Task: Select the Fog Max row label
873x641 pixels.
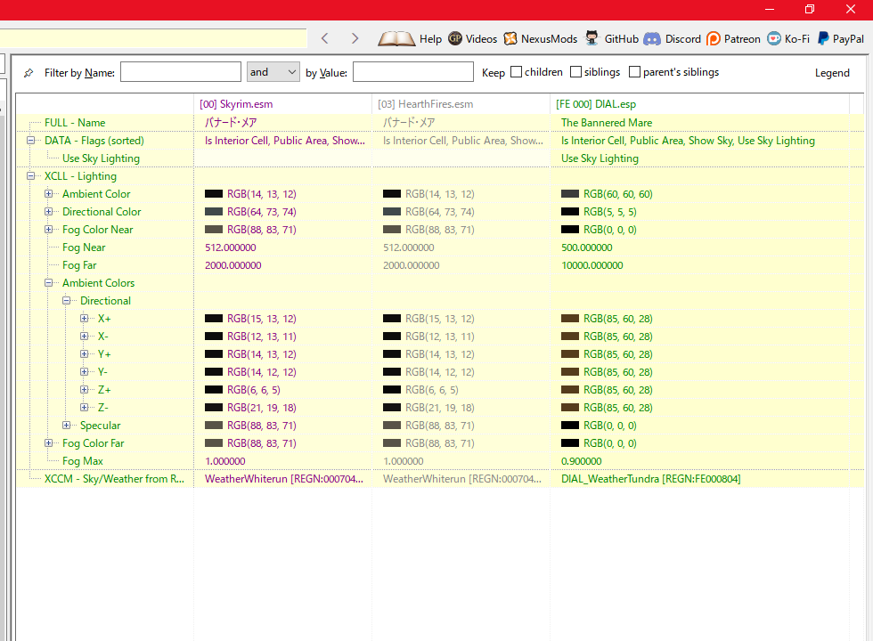Action: (82, 461)
